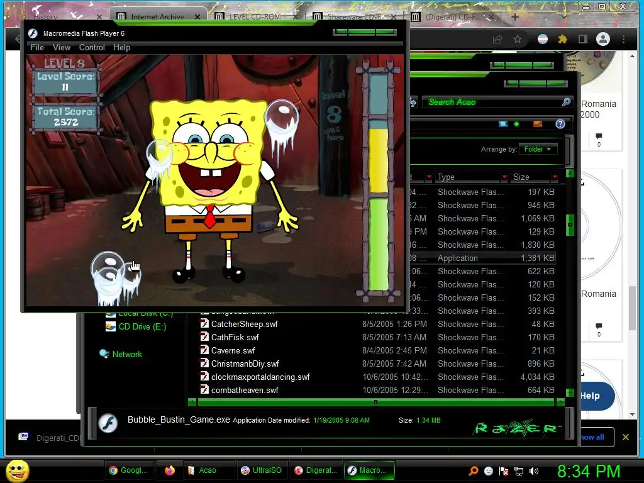644x483 pixels.
Task: Open the Control menu in Flash Player
Action: coord(92,47)
